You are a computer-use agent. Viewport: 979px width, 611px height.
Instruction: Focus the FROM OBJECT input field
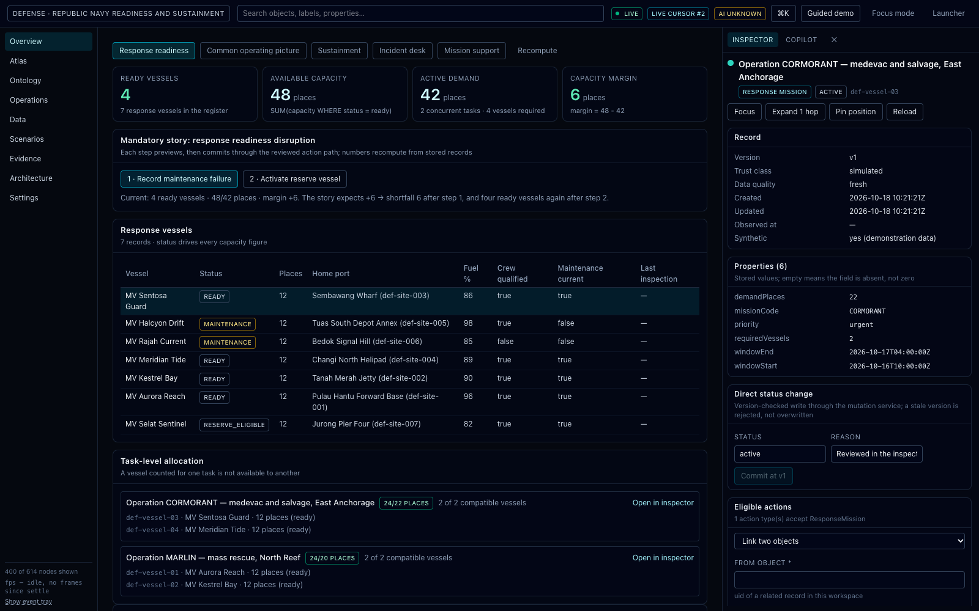tap(849, 580)
